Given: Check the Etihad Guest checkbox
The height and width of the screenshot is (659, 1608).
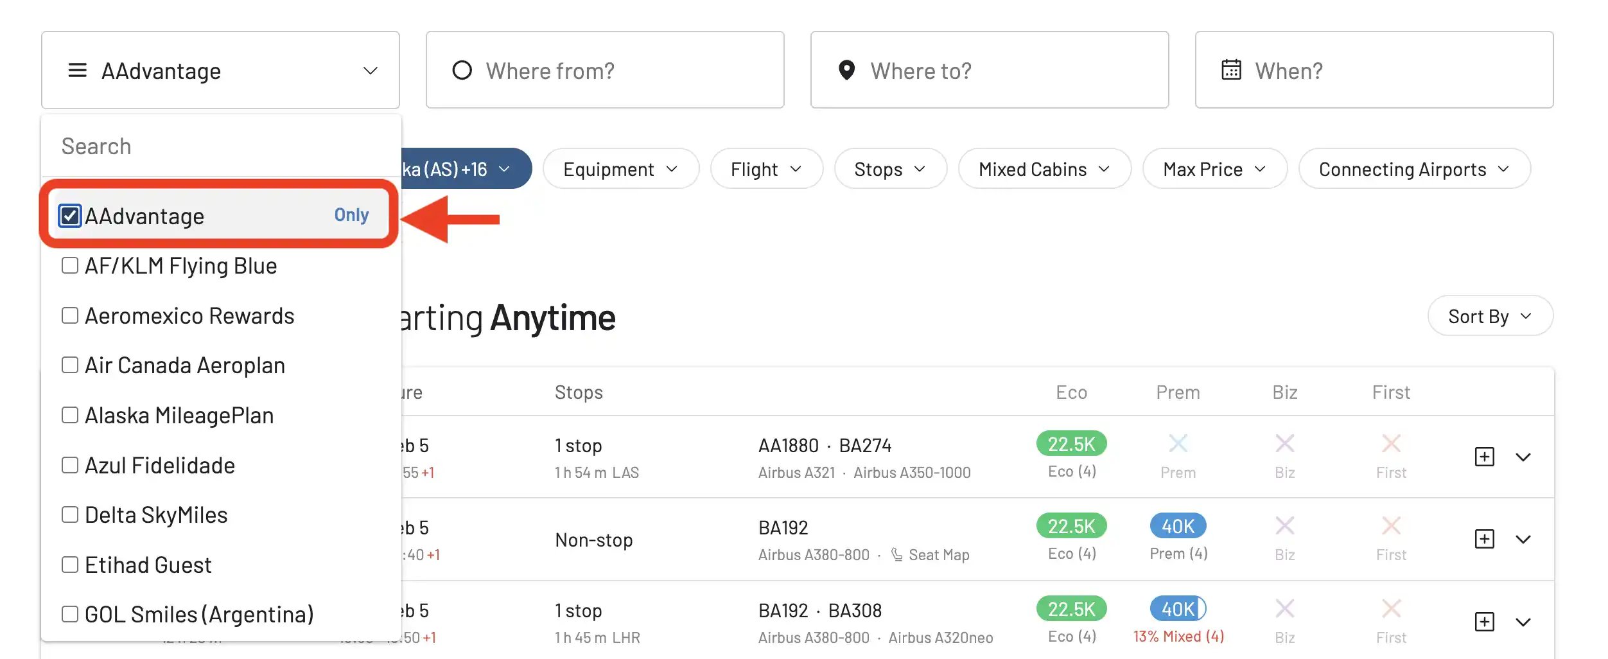Looking at the screenshot, I should [69, 565].
